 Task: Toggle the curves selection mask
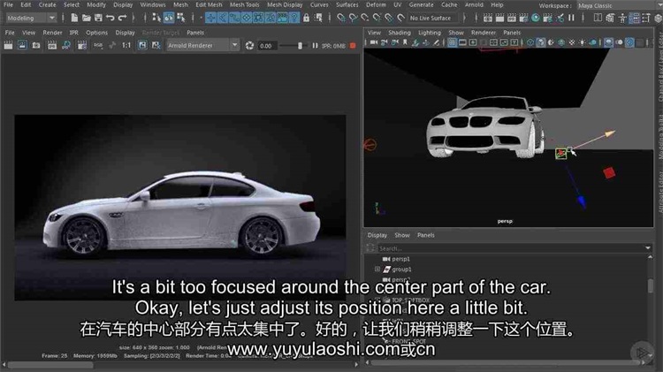coord(234,18)
